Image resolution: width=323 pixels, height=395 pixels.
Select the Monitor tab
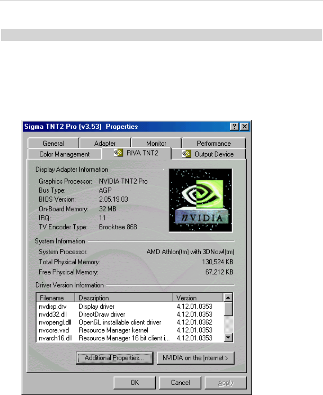156,143
